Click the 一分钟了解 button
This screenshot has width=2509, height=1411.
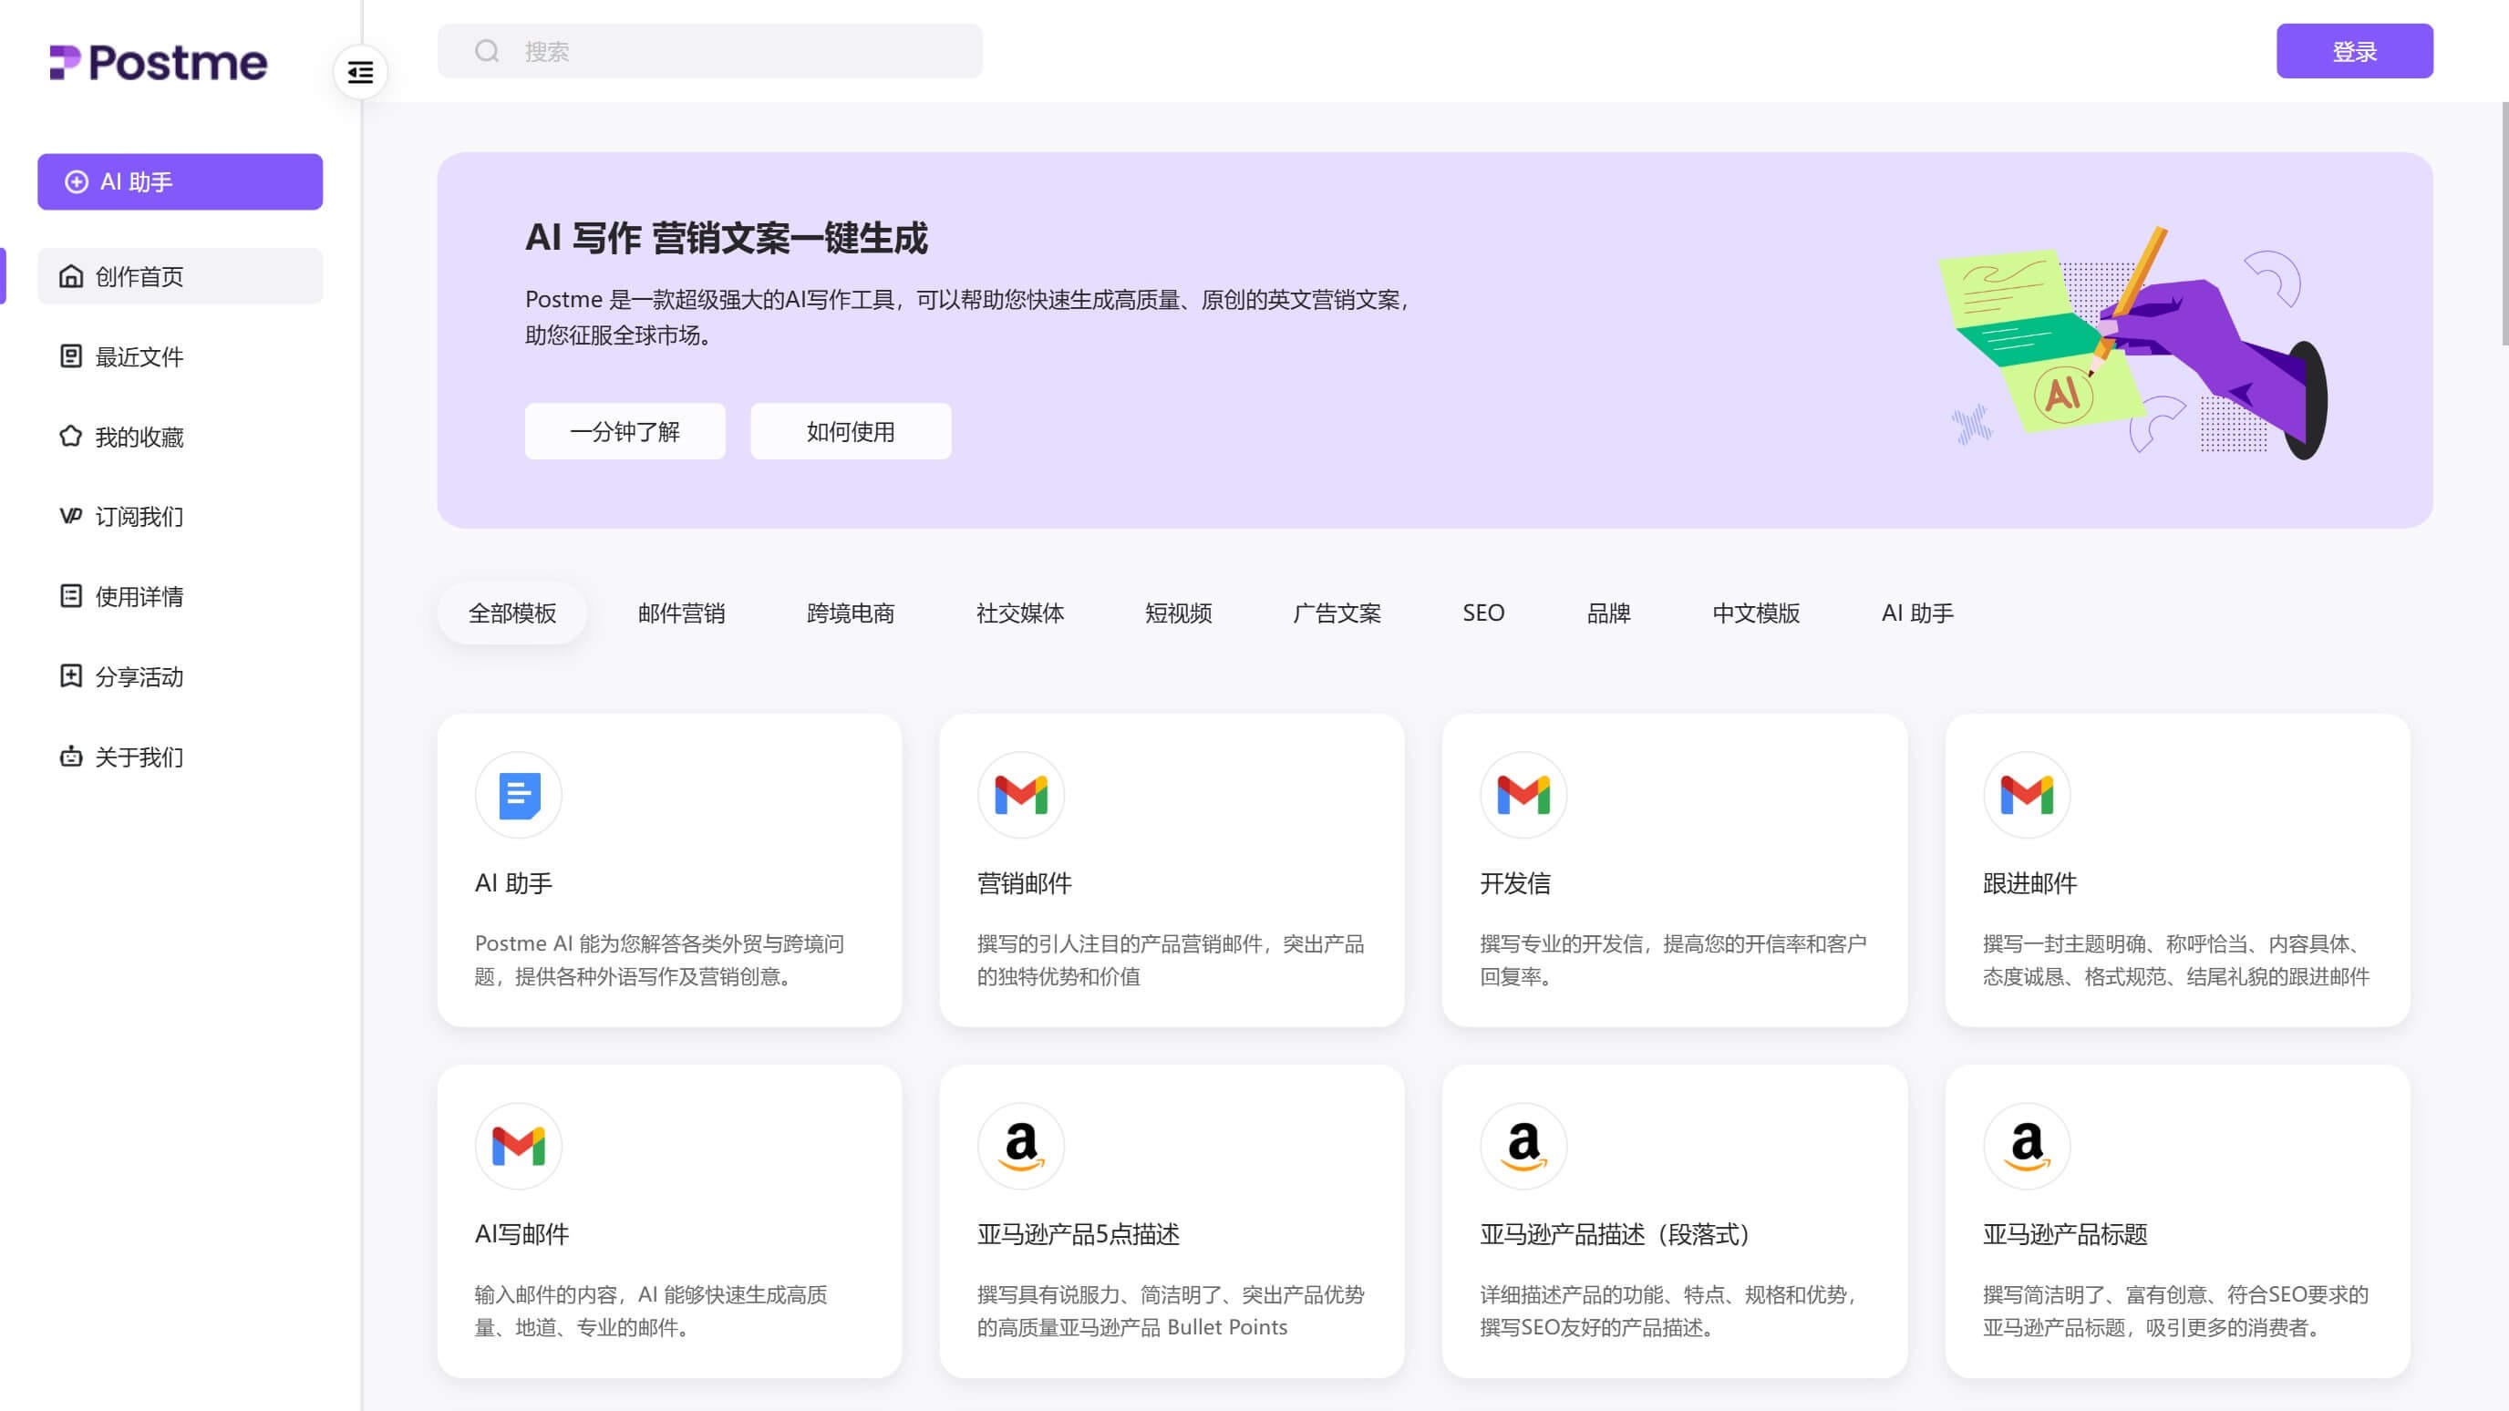[625, 431]
